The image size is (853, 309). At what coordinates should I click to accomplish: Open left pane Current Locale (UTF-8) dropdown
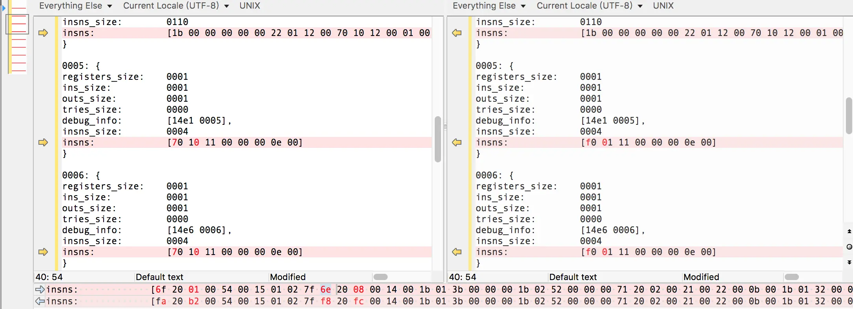click(x=176, y=5)
